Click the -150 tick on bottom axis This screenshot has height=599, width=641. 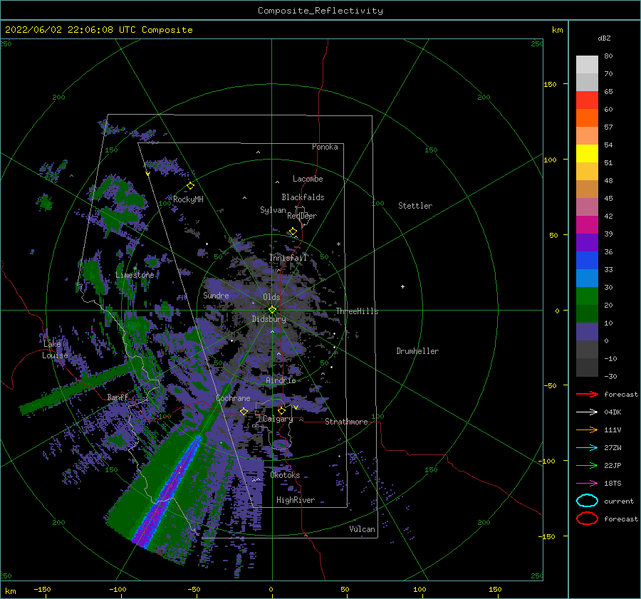[42, 589]
